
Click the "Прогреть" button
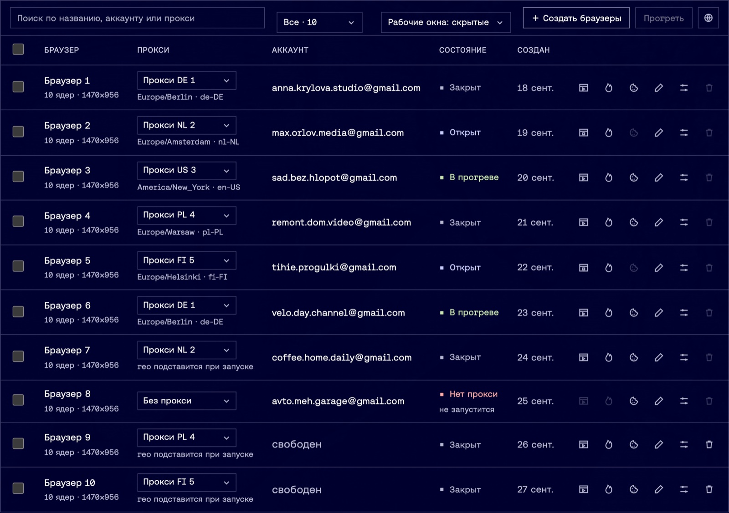click(664, 18)
